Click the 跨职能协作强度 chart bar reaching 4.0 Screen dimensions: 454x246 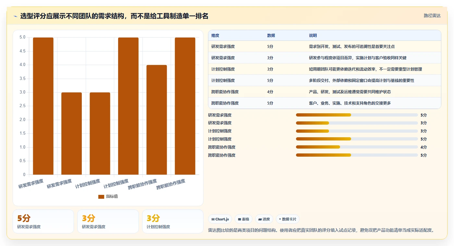157,120
